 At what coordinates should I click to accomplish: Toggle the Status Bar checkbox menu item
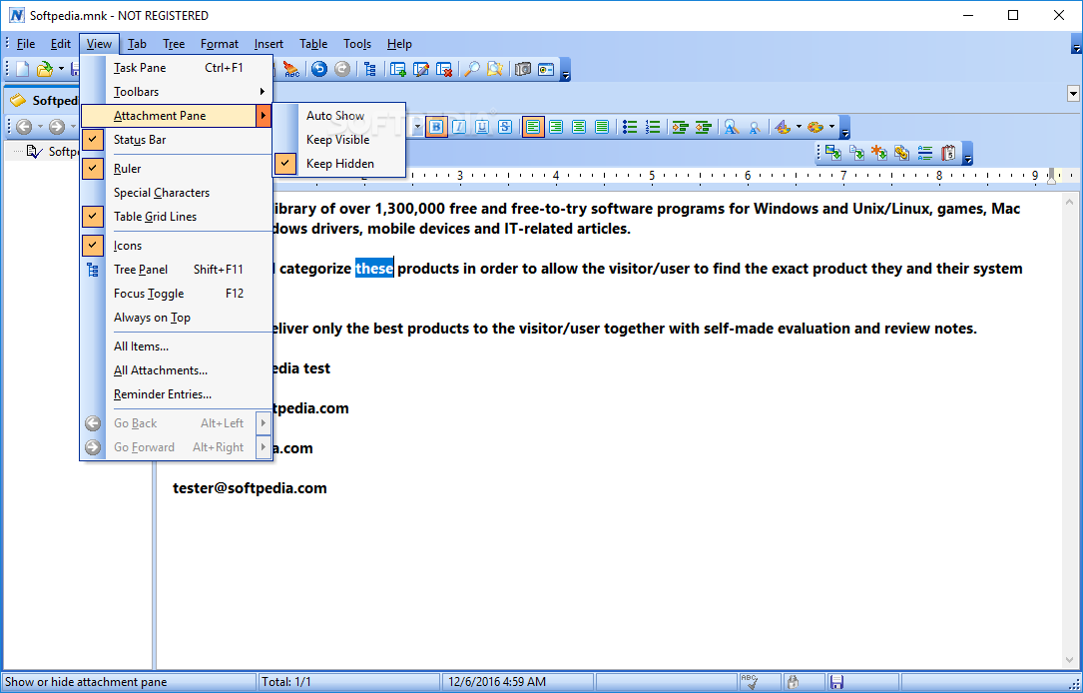pos(177,140)
